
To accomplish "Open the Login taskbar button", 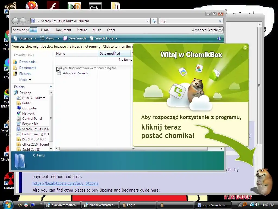I will [x=138, y=205].
